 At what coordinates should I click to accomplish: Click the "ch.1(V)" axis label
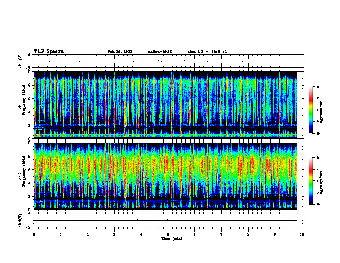(x=20, y=61)
